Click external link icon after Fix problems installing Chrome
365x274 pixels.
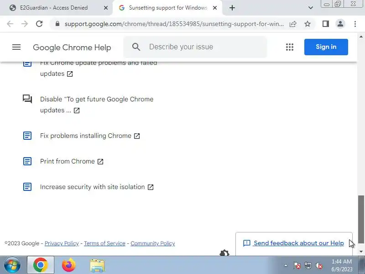[137, 136]
